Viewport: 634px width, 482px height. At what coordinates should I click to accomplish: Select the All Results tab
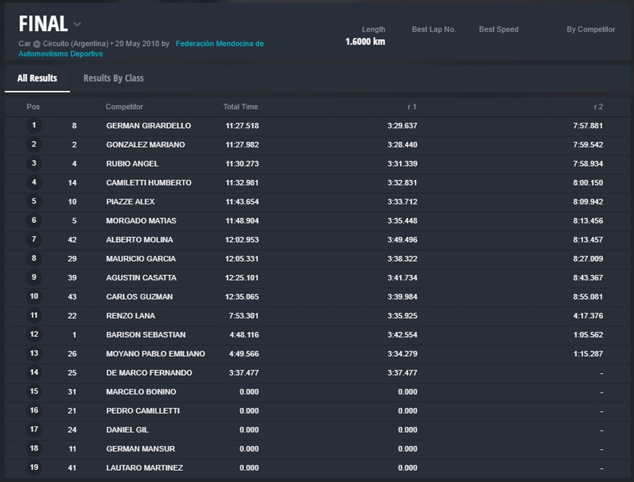[x=37, y=78]
